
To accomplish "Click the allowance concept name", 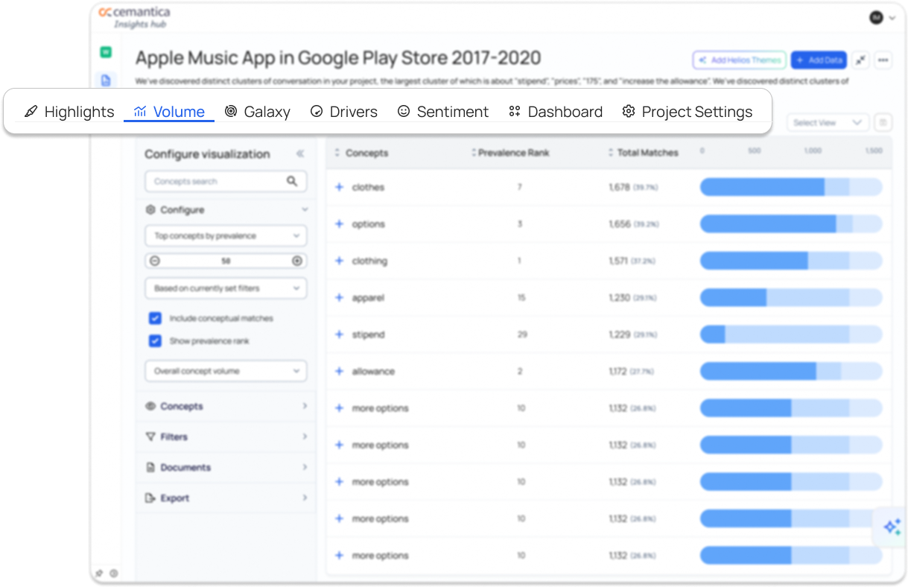I will tap(373, 371).
